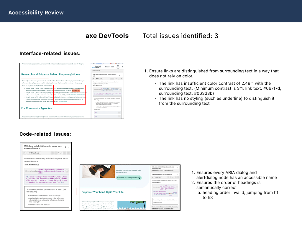The image size is (302, 226).
Task: Click the highlight-element target icon beside Share issue
Action: (x=25, y=153)
